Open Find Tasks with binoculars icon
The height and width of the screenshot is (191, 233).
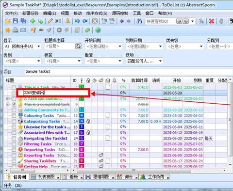click(x=139, y=21)
